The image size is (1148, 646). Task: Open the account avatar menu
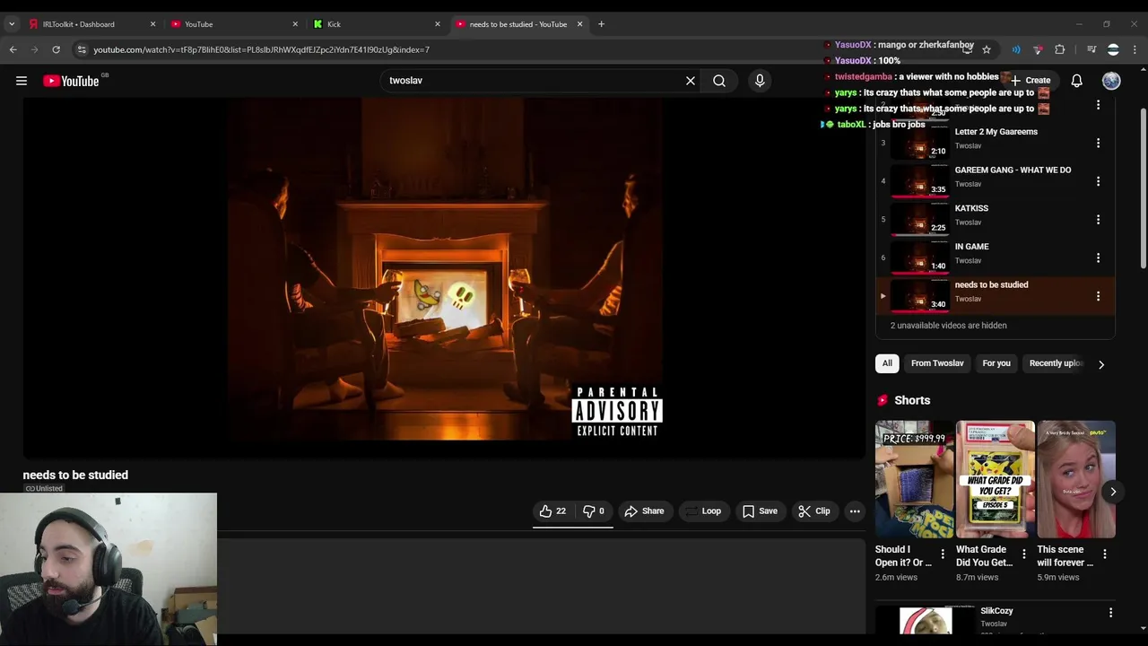(x=1111, y=81)
